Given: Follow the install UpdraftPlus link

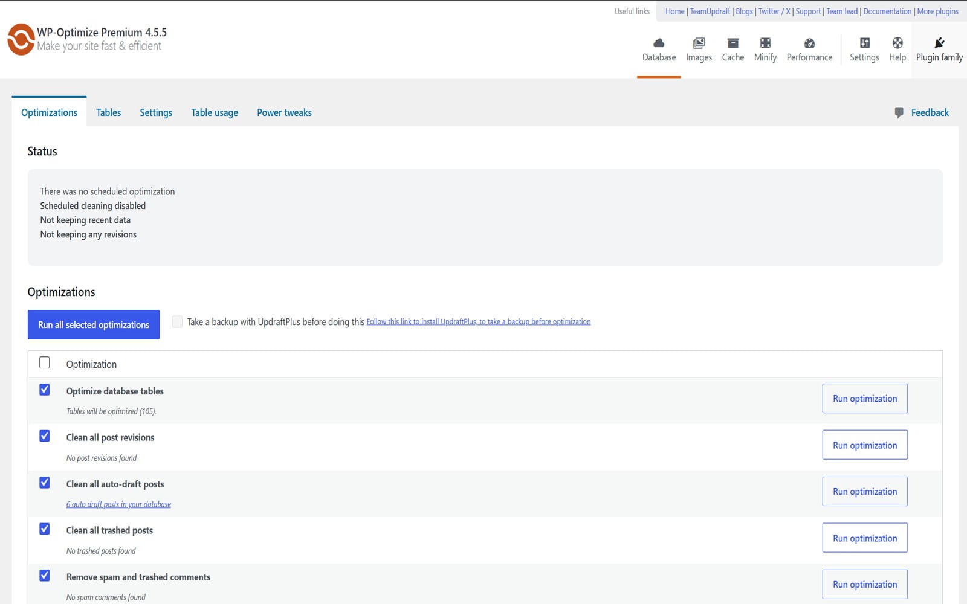Looking at the screenshot, I should click(x=479, y=322).
